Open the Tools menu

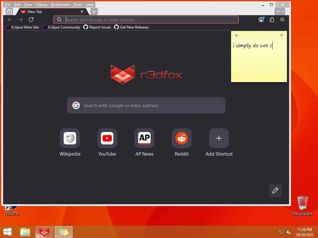click(x=78, y=4)
